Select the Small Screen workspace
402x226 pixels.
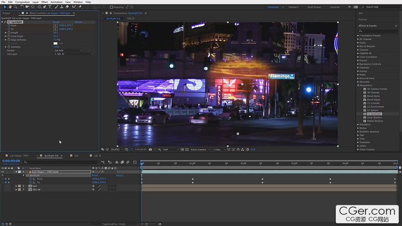[314, 7]
